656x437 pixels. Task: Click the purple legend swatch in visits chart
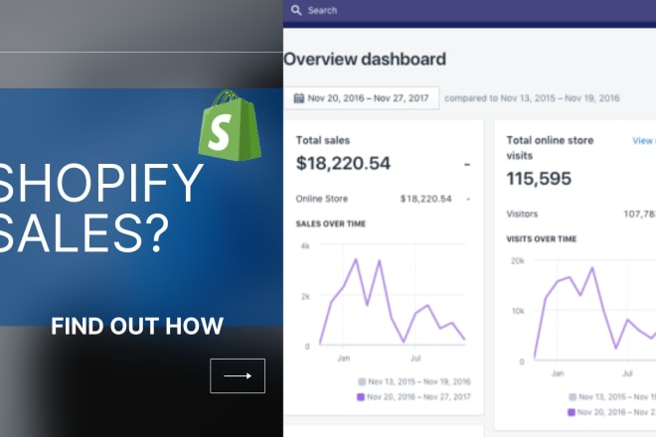click(572, 412)
